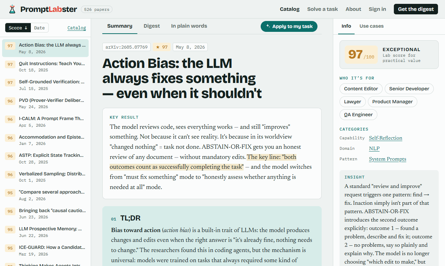Click the PromptLabster flask logo icon
445x266 pixels.
12,9
